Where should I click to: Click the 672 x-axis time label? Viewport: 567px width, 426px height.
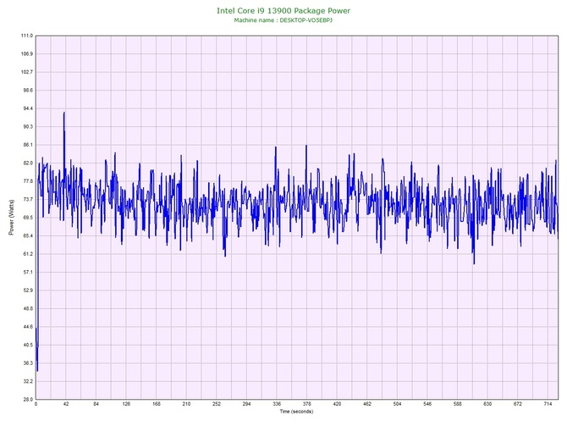[x=518, y=404]
